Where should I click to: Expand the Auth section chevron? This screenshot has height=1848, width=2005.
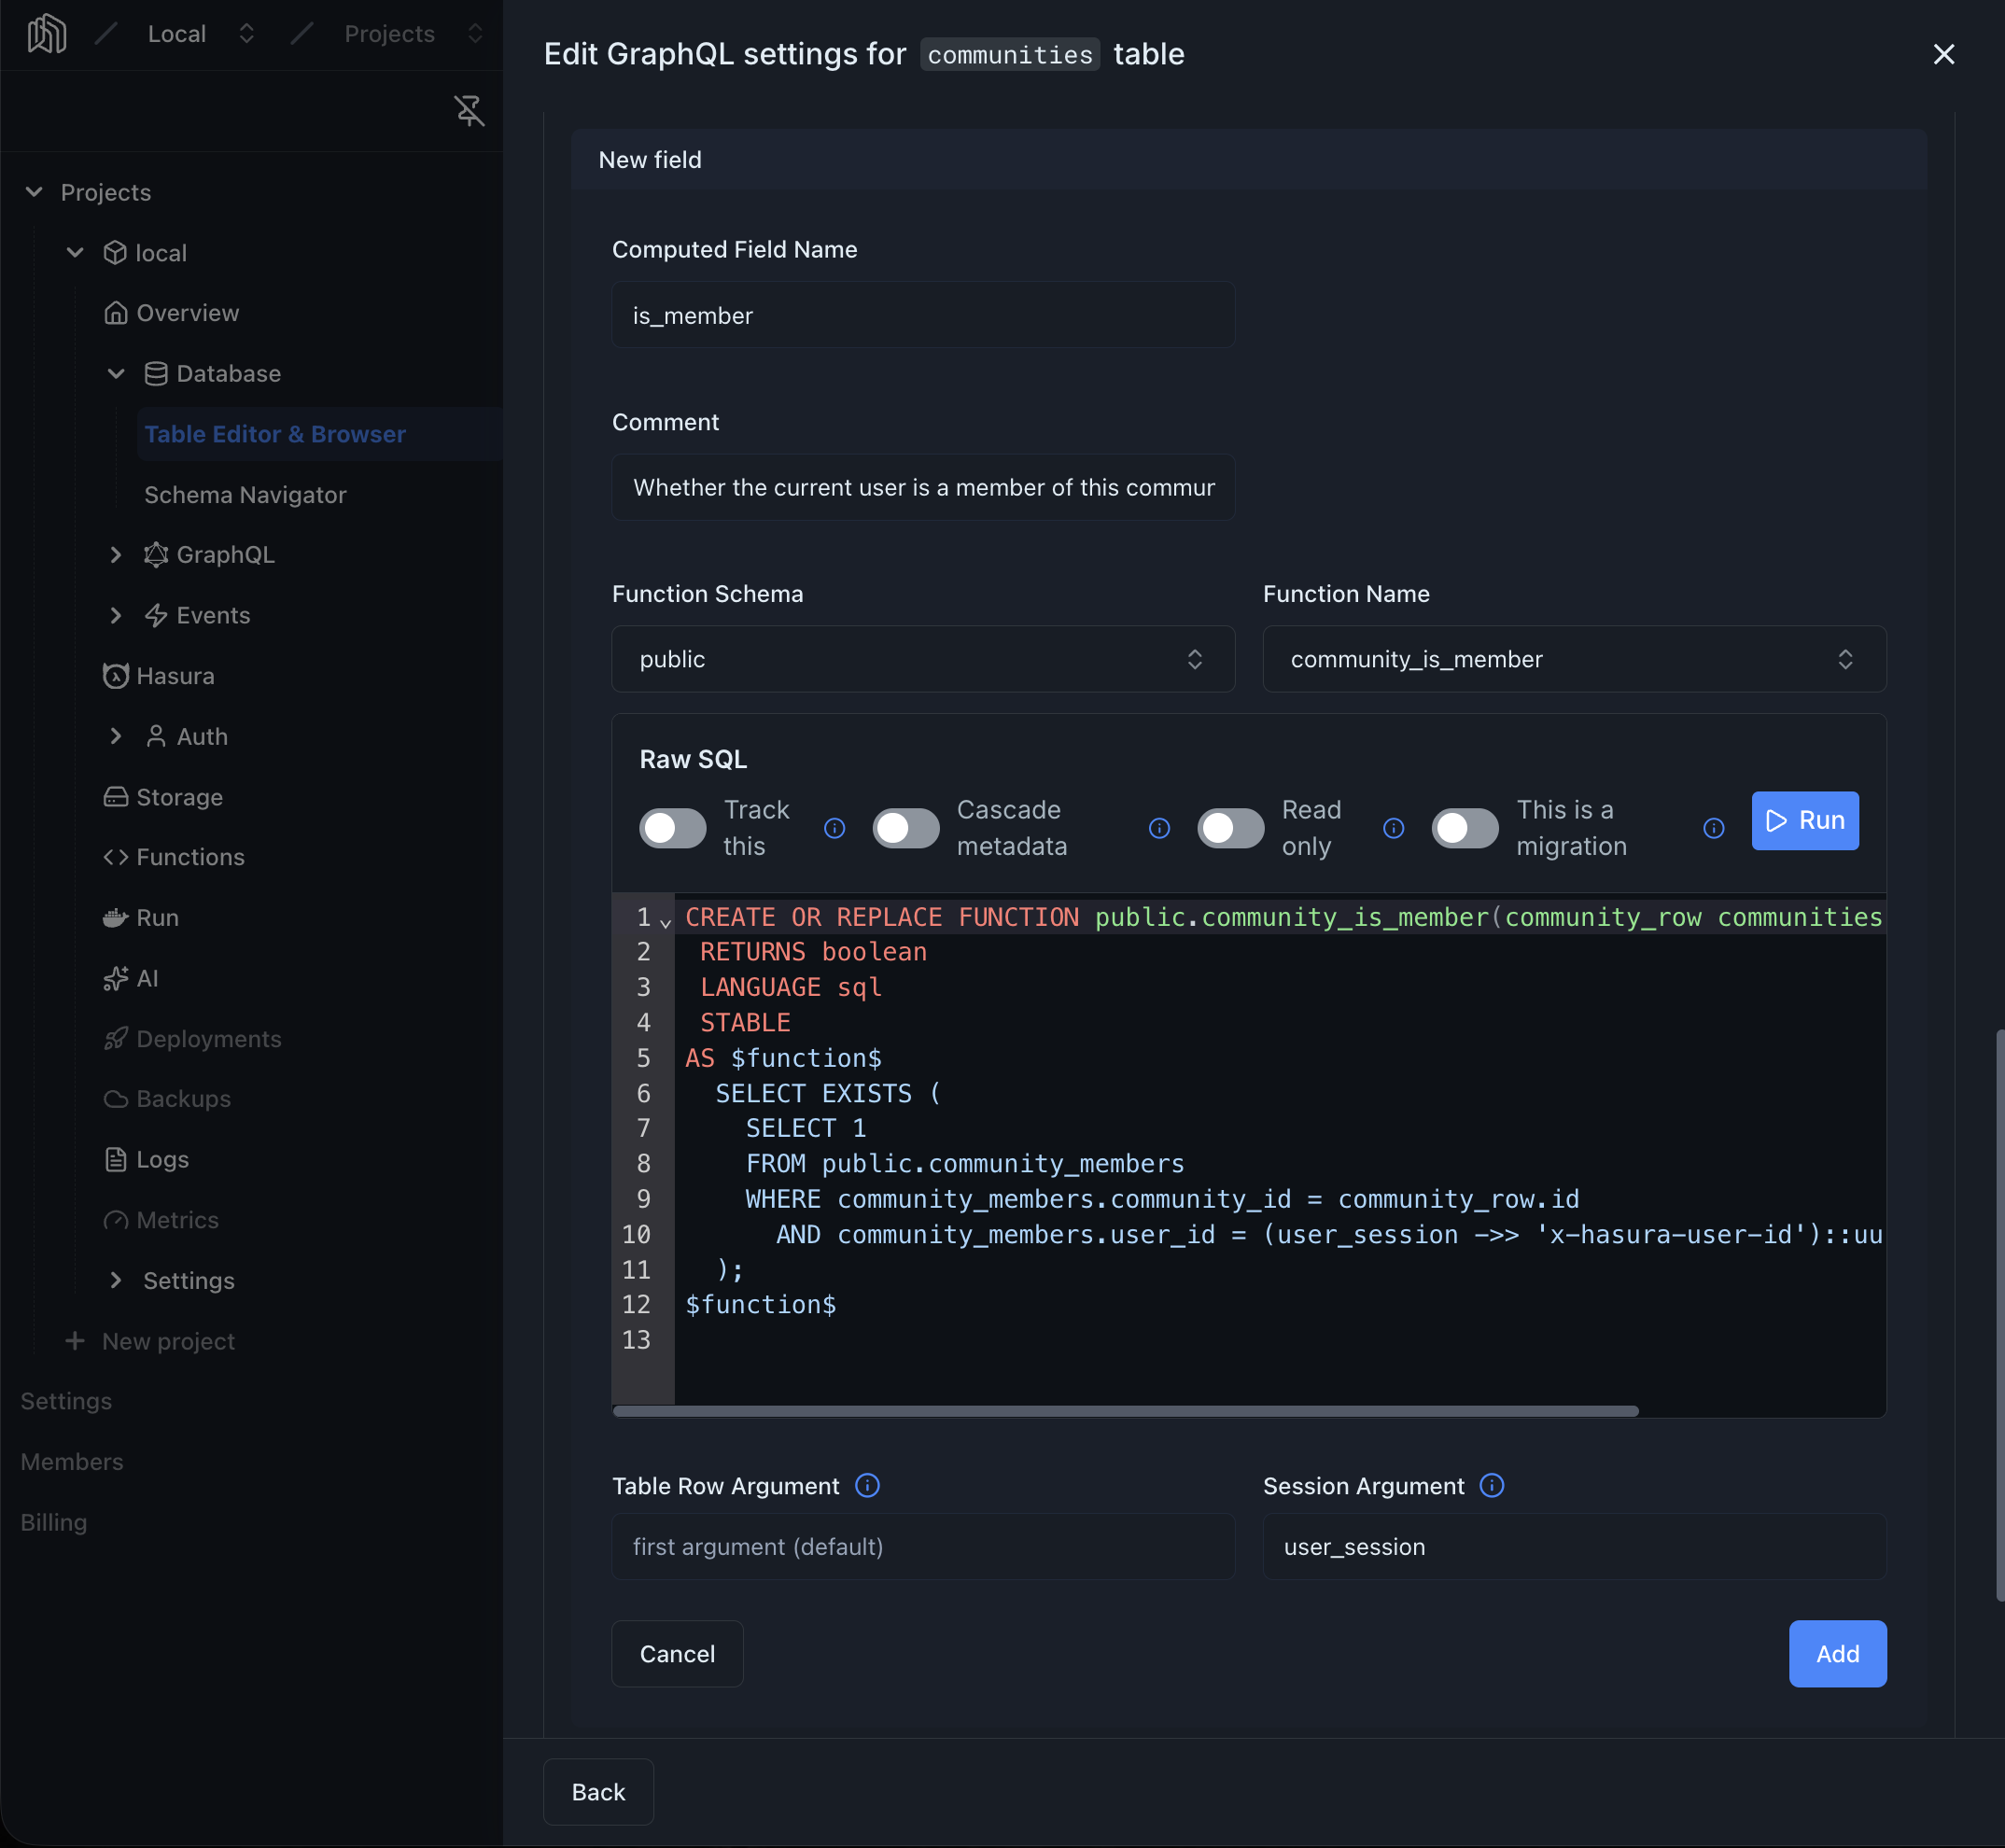coord(116,737)
